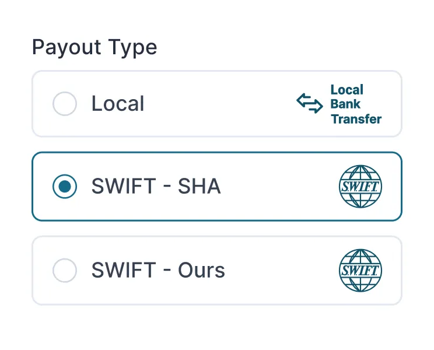Click the 'Local Bank Transfer' logo text
434x350 pixels.
click(355, 104)
